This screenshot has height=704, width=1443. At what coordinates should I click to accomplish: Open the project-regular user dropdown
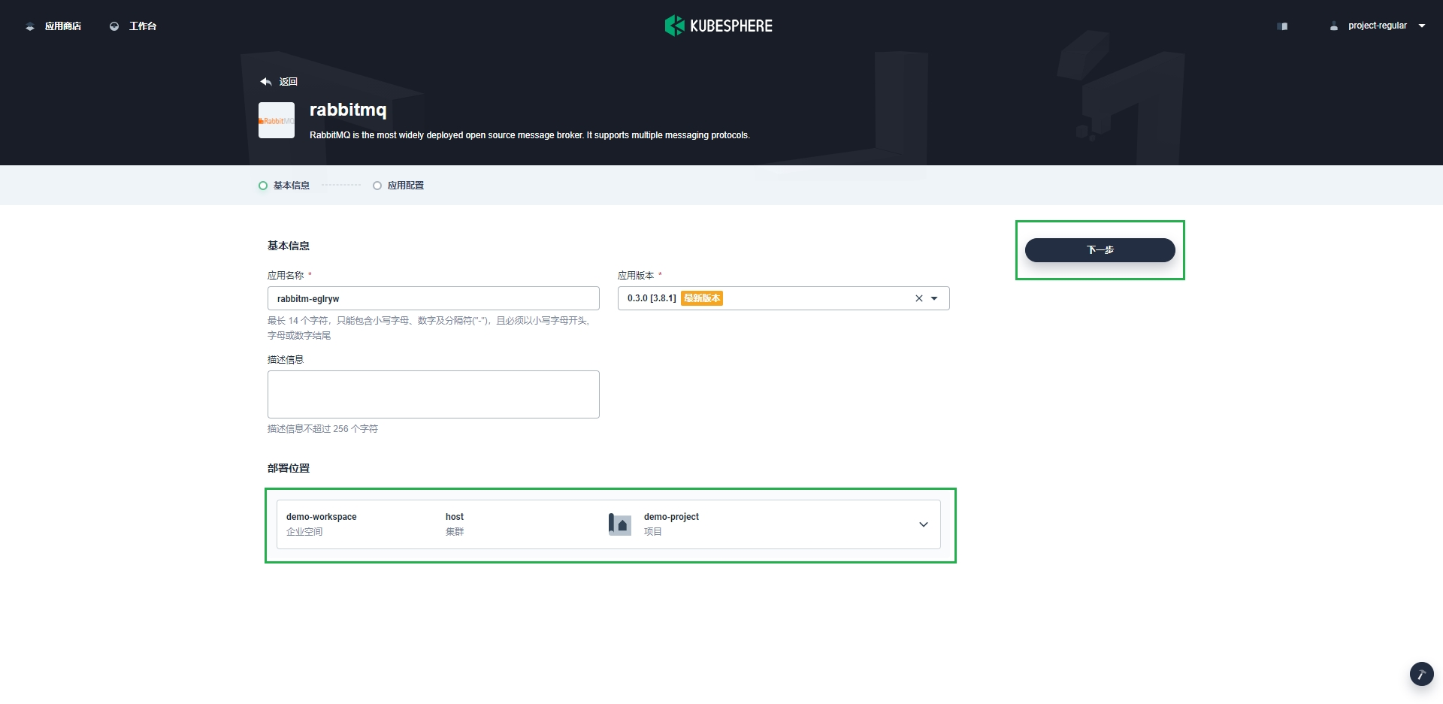point(1378,26)
